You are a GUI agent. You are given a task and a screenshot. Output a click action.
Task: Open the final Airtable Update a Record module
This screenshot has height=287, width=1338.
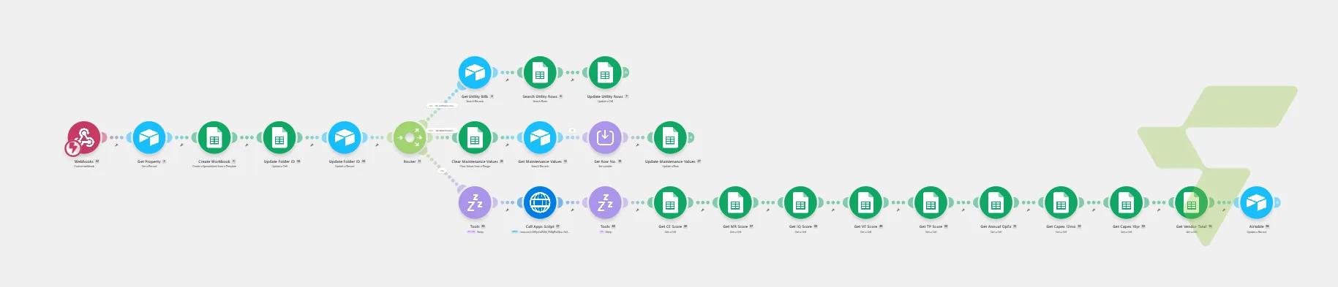(1256, 202)
